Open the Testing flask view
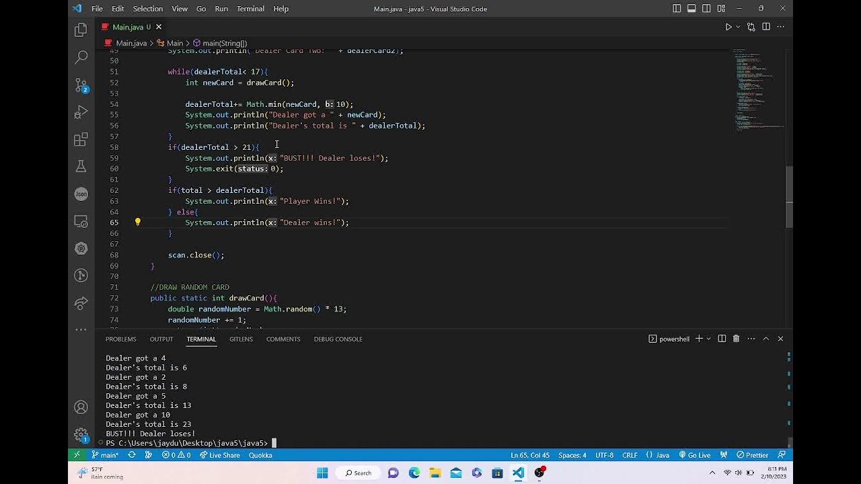This screenshot has height=484, width=861. (x=81, y=166)
